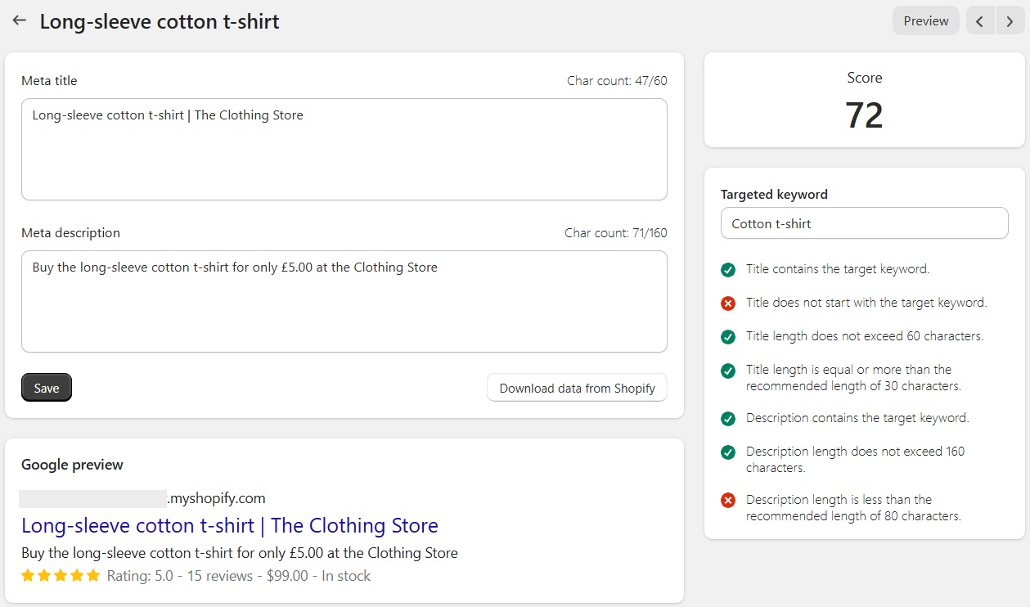Click the meta title char count label
The image size is (1030, 607).
[x=616, y=80]
